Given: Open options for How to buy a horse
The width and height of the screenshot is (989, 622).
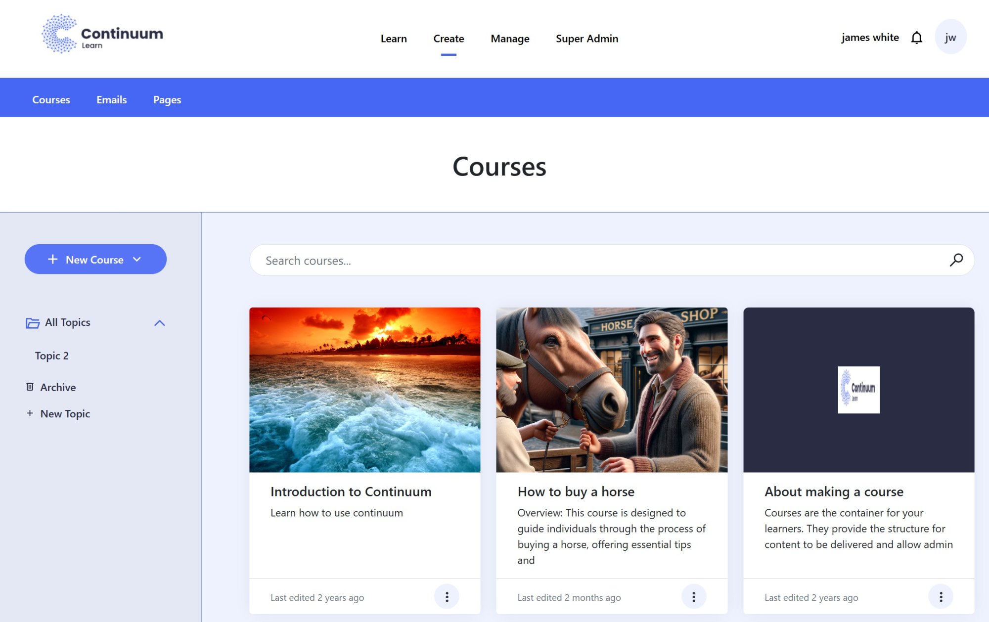Looking at the screenshot, I should pos(693,597).
